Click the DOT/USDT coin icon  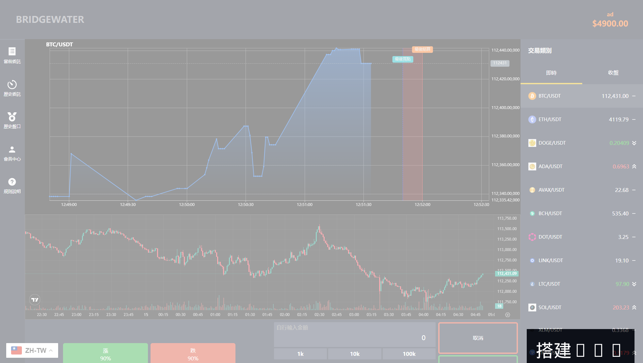[532, 237]
